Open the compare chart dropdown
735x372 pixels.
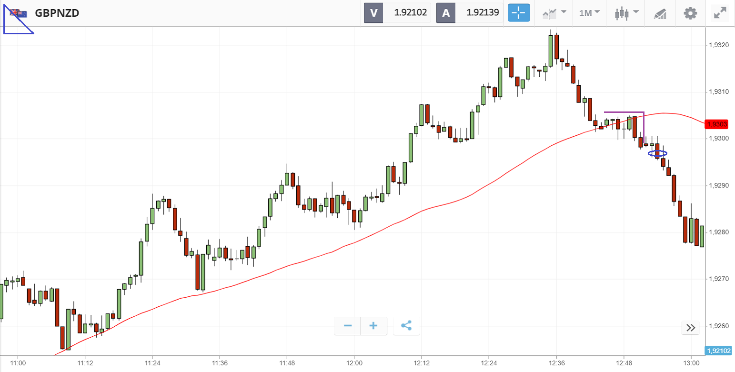[554, 13]
